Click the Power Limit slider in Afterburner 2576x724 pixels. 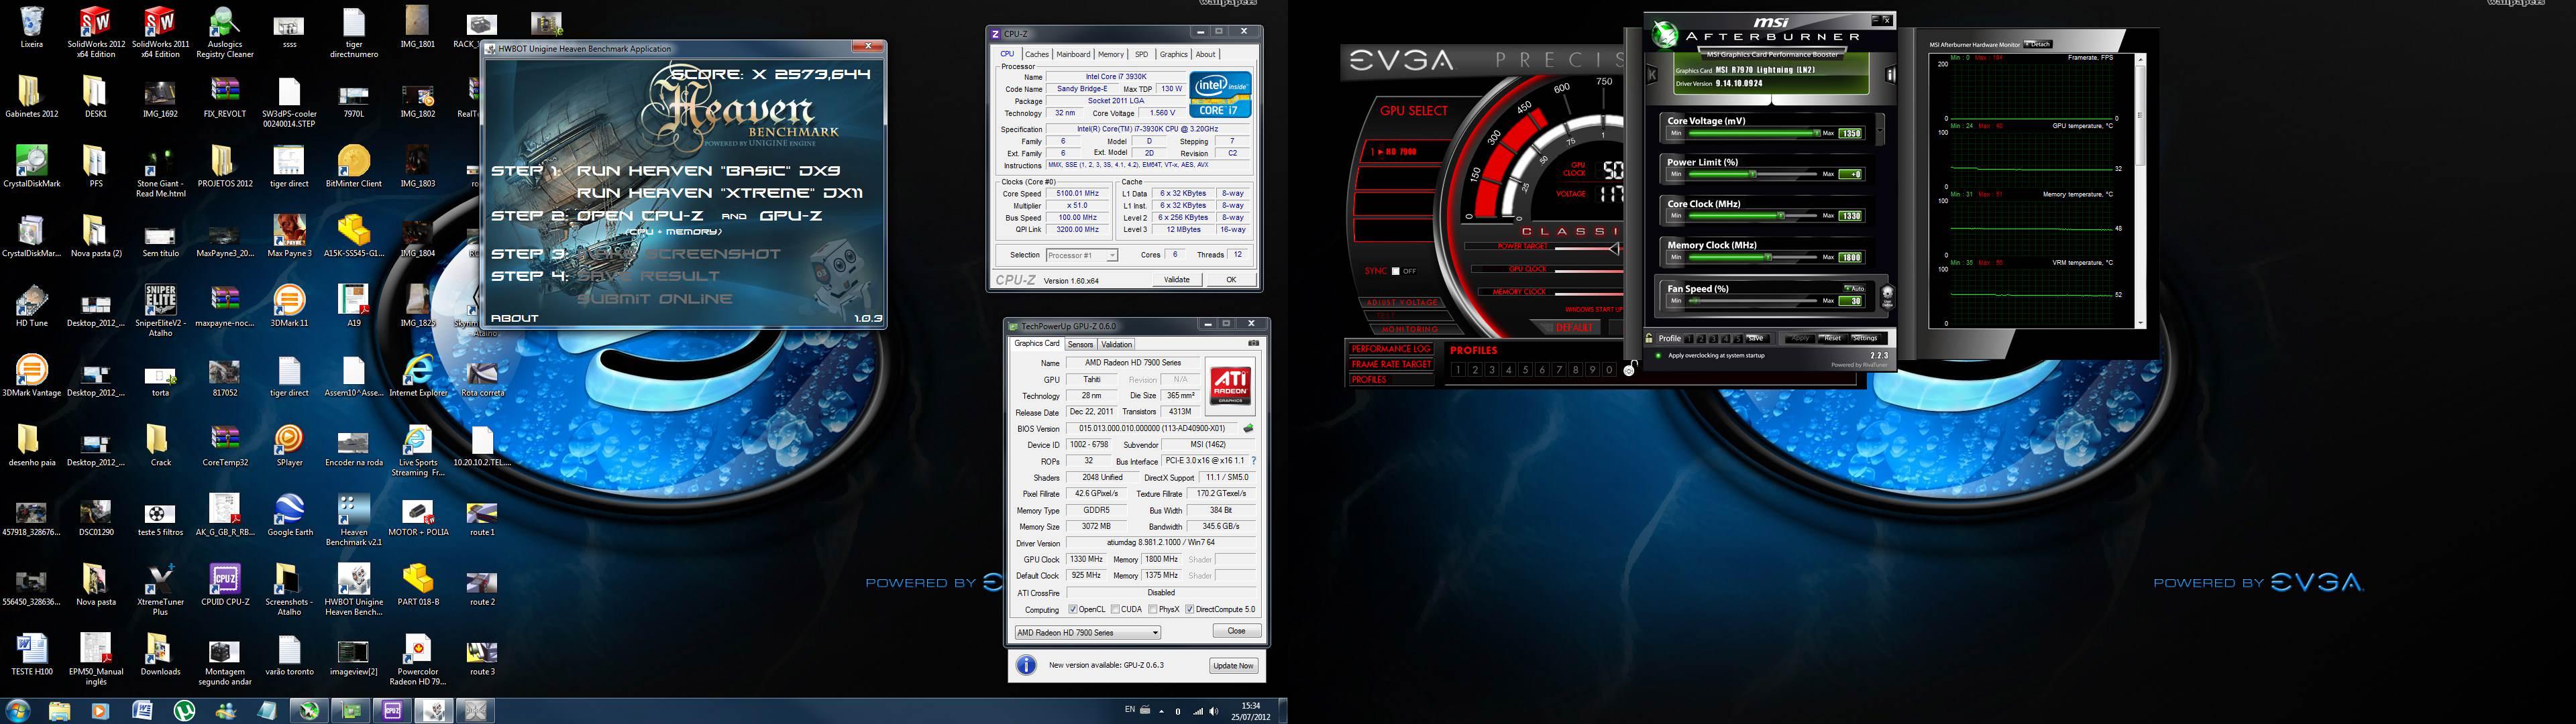(1752, 174)
